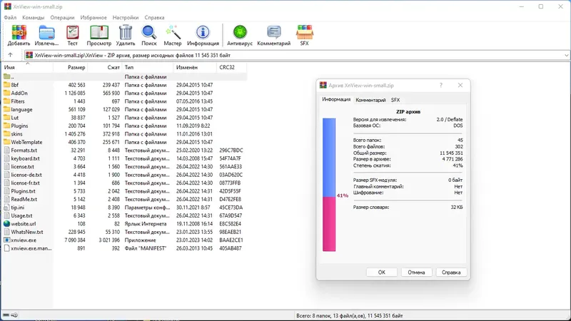The height and width of the screenshot is (321, 571).
Task: Open the Справка menu
Action: pyautogui.click(x=154, y=17)
